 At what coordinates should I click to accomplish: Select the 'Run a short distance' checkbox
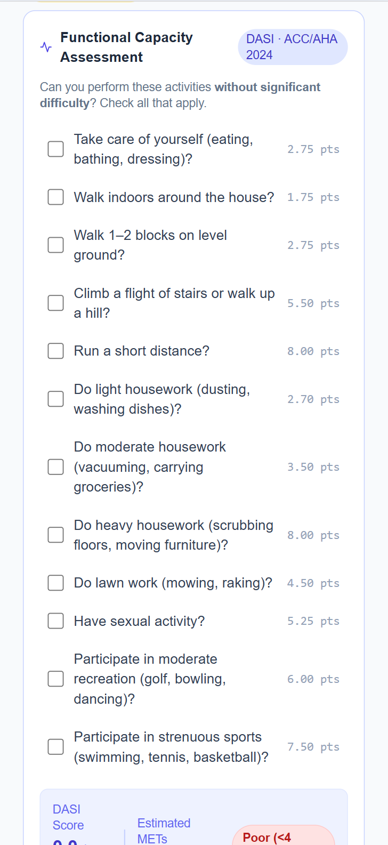click(x=56, y=351)
